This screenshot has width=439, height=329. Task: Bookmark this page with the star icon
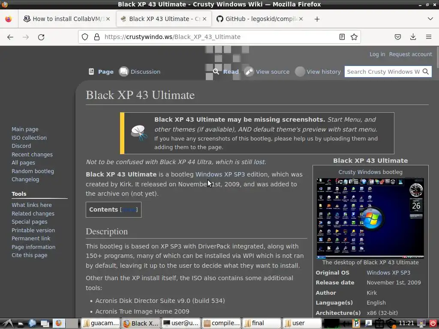354,37
